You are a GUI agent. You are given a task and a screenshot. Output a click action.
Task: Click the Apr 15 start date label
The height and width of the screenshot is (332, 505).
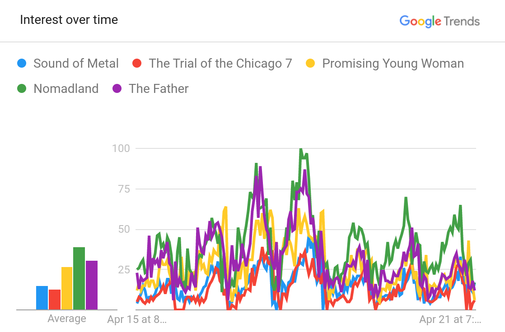[x=136, y=319]
